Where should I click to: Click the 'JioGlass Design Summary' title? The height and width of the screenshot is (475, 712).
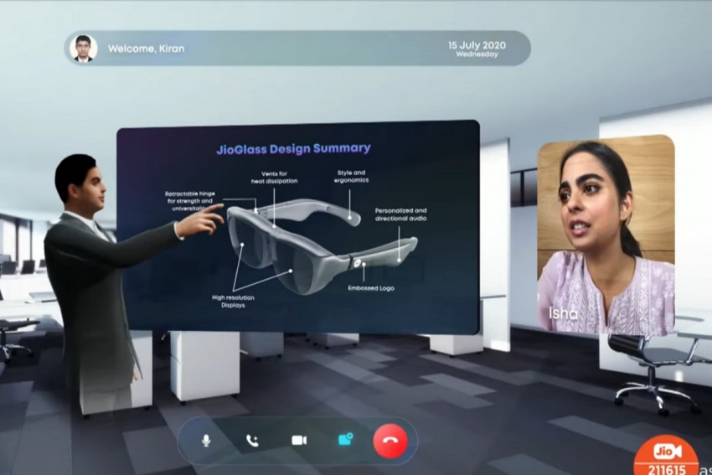[293, 148]
